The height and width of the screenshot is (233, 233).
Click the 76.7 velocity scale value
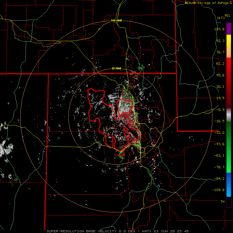(220, 52)
